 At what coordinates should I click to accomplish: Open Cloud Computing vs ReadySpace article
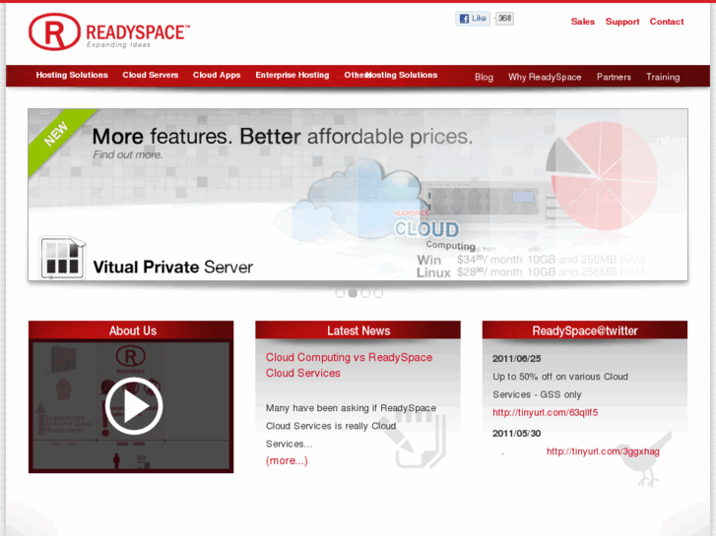(x=349, y=365)
